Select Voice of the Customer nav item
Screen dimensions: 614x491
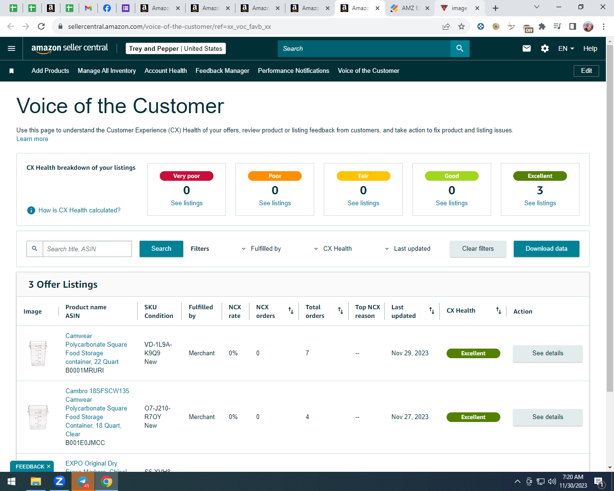click(368, 71)
